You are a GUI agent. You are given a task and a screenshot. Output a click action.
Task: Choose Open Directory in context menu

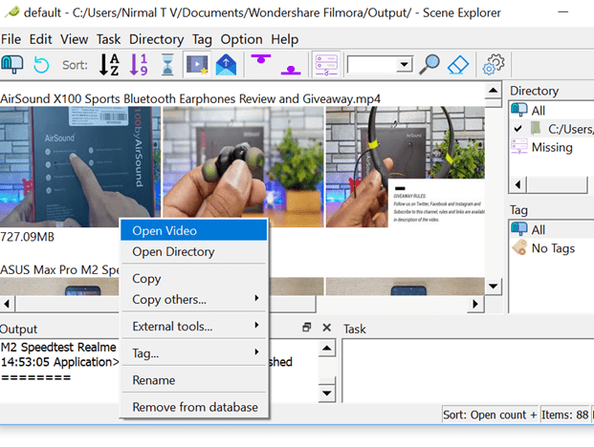193,252
